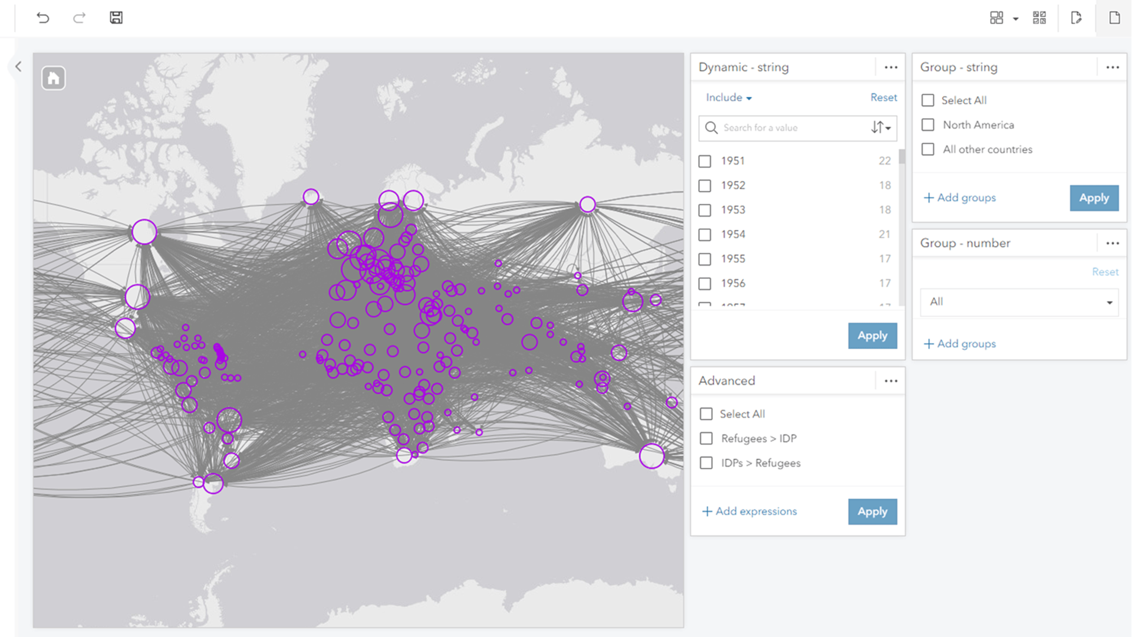The width and height of the screenshot is (1132, 637).
Task: Open the Group - number ellipsis menu
Action: [x=1113, y=243]
